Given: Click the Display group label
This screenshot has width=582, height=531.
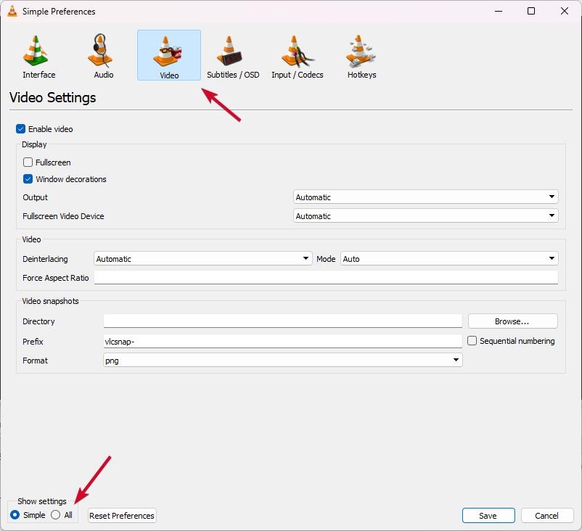Looking at the screenshot, I should (34, 144).
